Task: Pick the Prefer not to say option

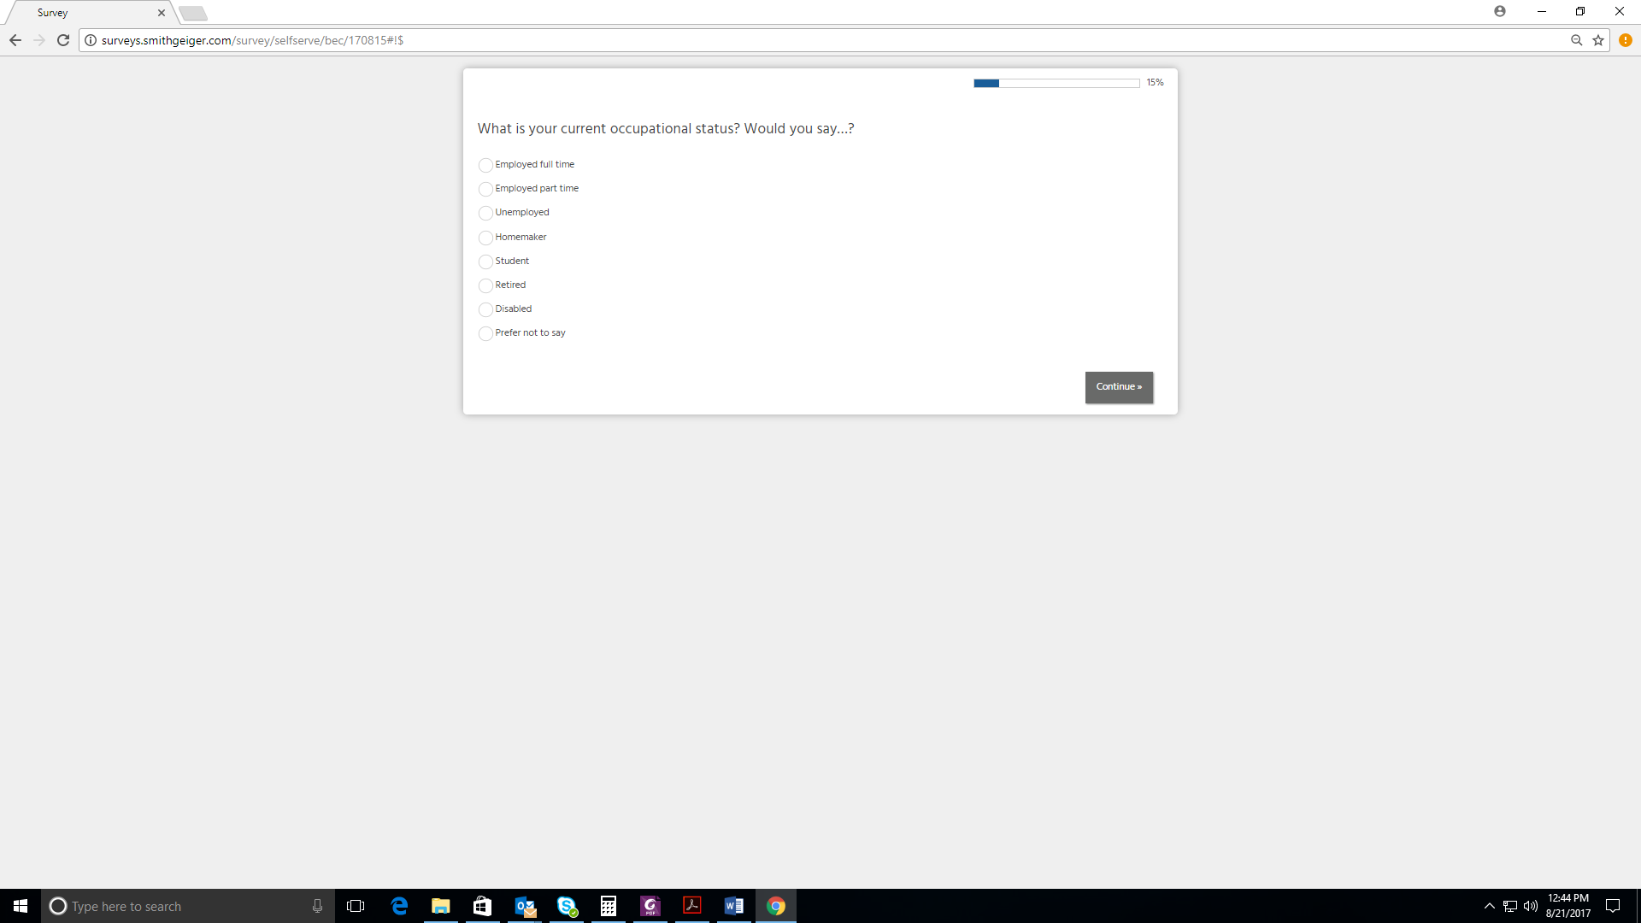Action: [x=485, y=333]
